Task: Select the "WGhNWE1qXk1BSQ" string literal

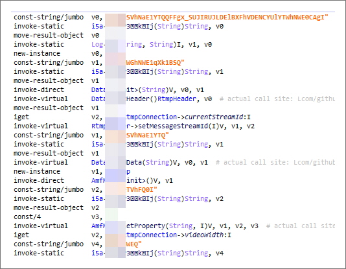Action: point(155,63)
